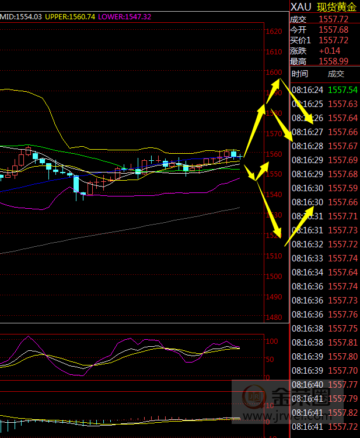Click the yellow arrow pointing down to 1520
Viewport: 360px width, 438px height.
270,209
